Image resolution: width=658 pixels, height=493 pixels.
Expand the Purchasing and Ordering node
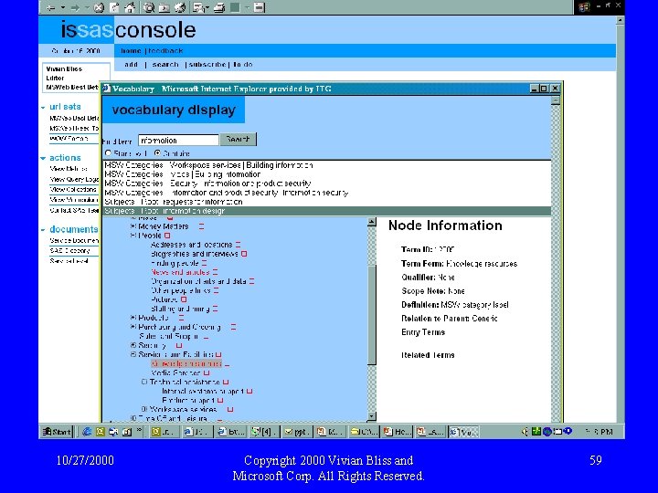point(133,327)
